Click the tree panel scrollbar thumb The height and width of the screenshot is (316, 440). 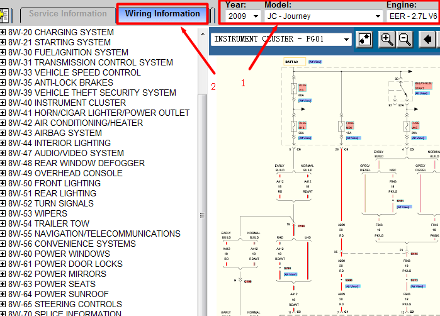pyautogui.click(x=202, y=205)
